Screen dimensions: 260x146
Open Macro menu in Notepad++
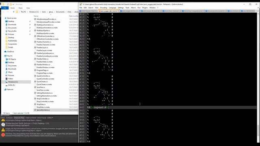click(x=133, y=8)
